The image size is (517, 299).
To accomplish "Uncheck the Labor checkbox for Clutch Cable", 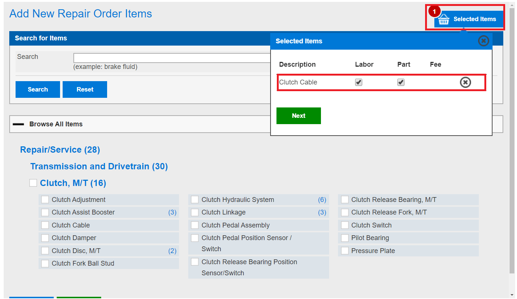I will (x=358, y=82).
